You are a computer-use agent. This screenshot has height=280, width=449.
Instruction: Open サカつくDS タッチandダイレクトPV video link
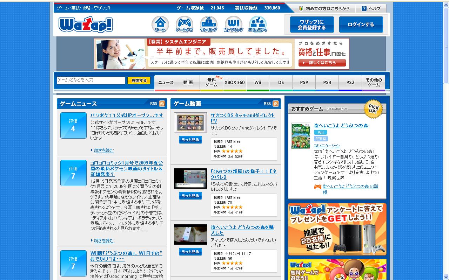click(243, 118)
